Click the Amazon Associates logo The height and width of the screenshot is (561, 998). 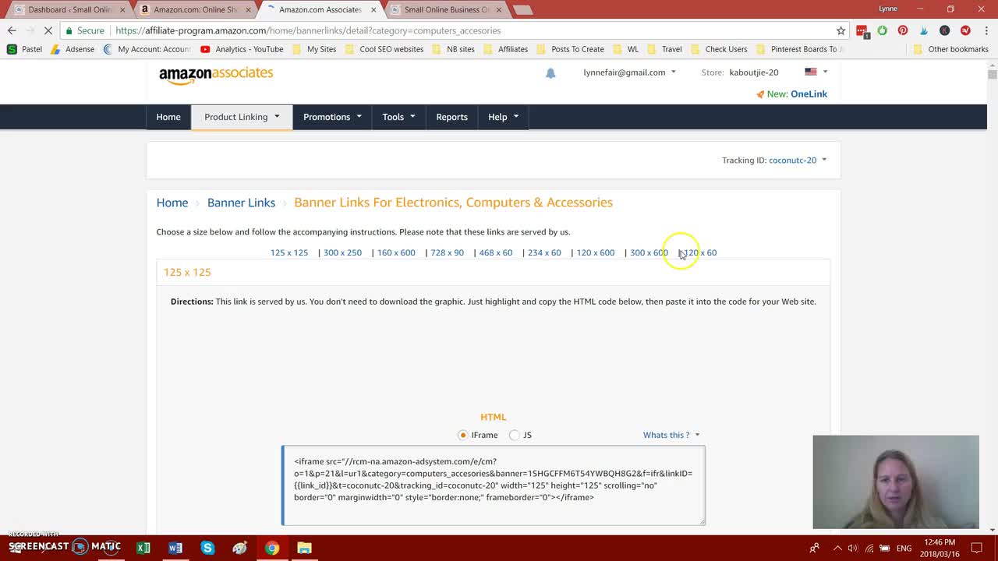[216, 75]
